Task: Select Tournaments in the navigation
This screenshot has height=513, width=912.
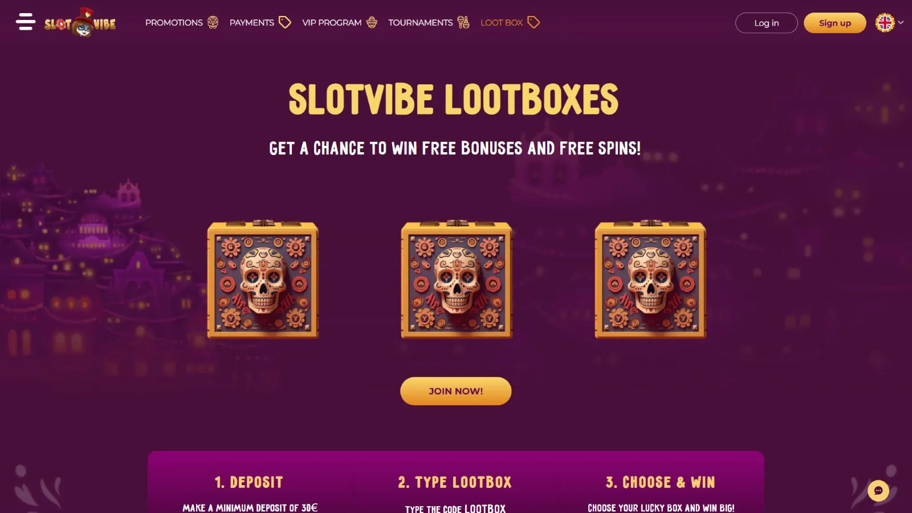Action: 421,22
